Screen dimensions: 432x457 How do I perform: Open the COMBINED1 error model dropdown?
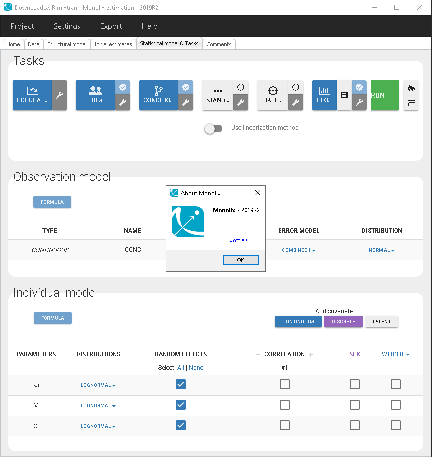(x=299, y=250)
